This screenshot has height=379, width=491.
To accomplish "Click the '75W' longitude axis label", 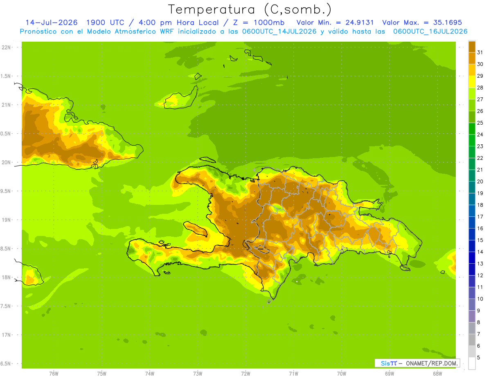I will [x=101, y=373].
